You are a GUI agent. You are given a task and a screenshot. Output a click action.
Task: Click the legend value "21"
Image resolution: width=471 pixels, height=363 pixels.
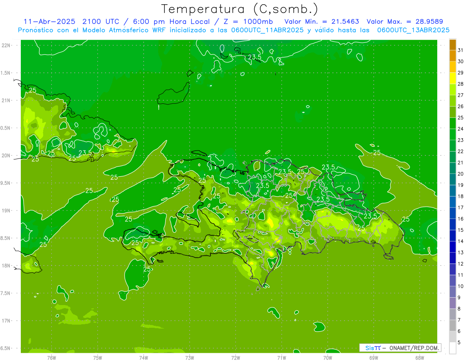coord(460,163)
